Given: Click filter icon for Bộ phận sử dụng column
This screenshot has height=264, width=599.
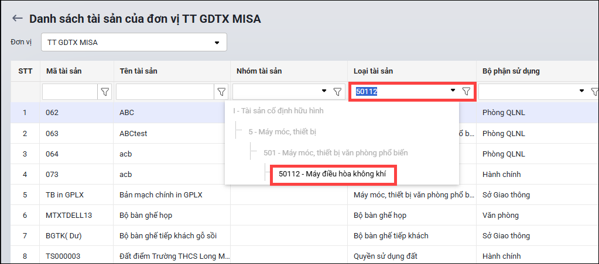Looking at the screenshot, I should click(594, 92).
